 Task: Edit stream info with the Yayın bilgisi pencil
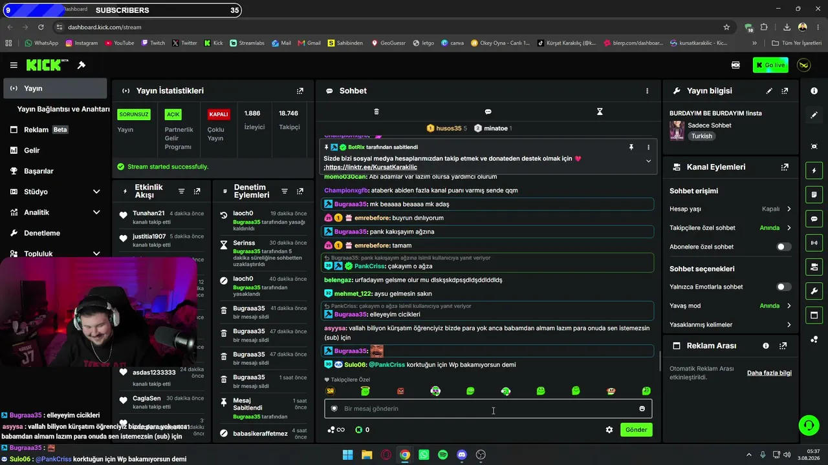click(769, 91)
